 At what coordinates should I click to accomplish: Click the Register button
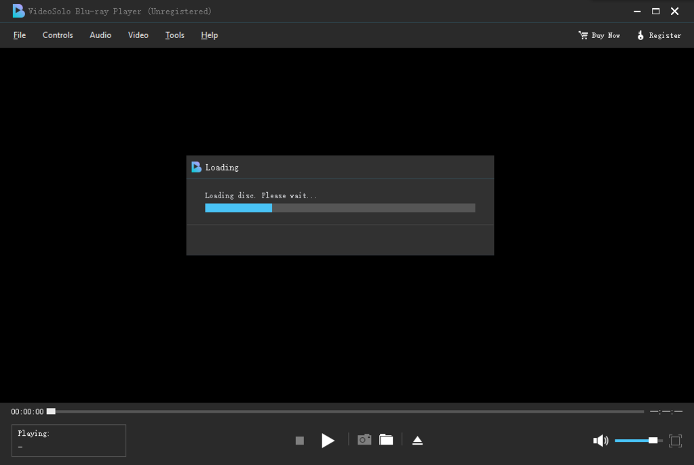[x=659, y=35]
